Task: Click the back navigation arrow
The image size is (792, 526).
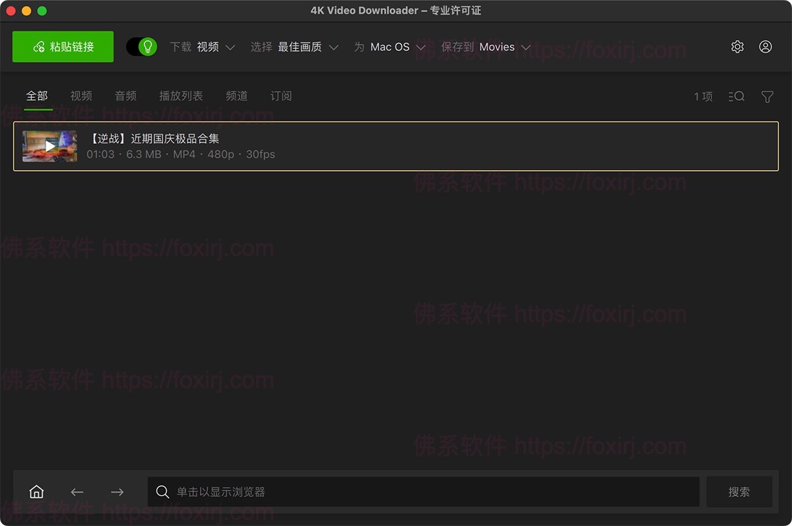Action: click(77, 491)
